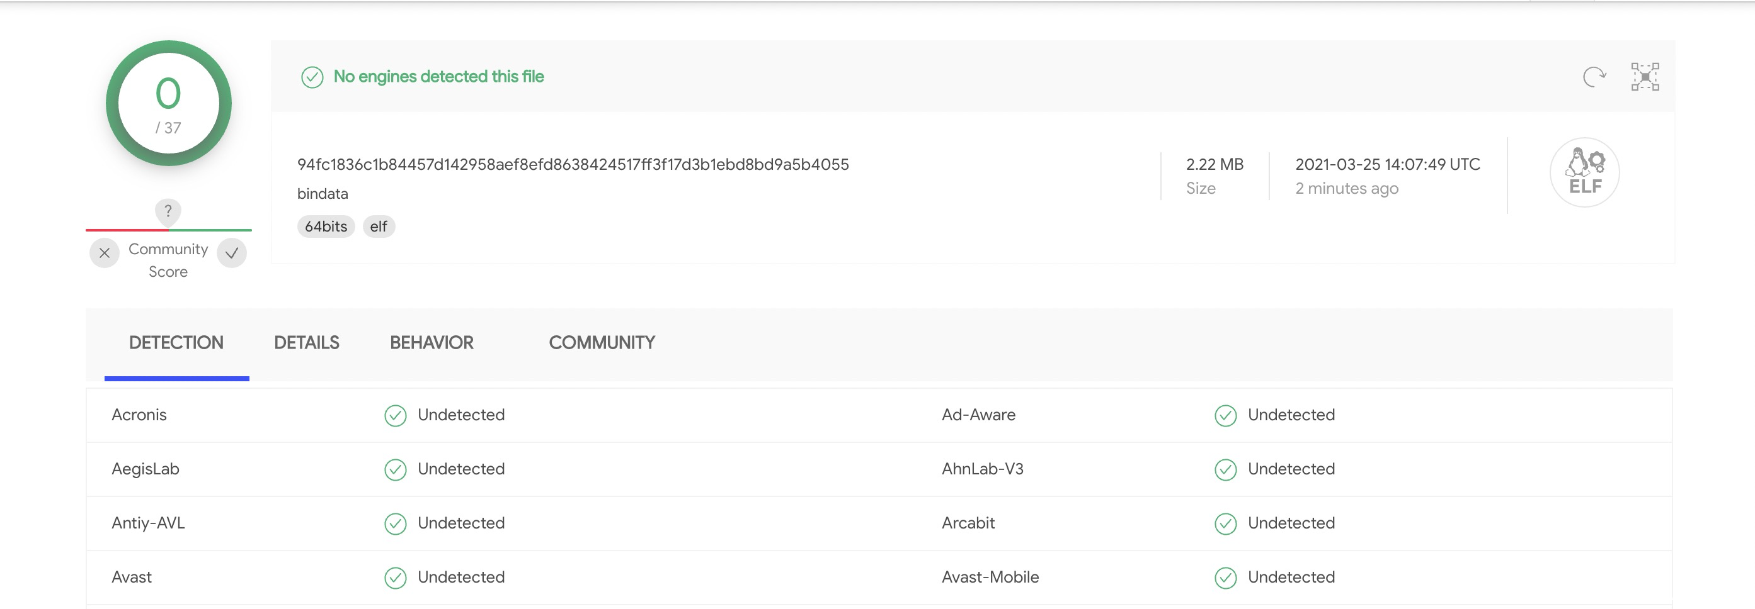Click the detection score circle 0/37
Image resolution: width=1755 pixels, height=609 pixels.
(168, 103)
